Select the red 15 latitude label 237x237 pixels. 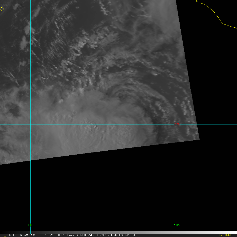click(177, 124)
